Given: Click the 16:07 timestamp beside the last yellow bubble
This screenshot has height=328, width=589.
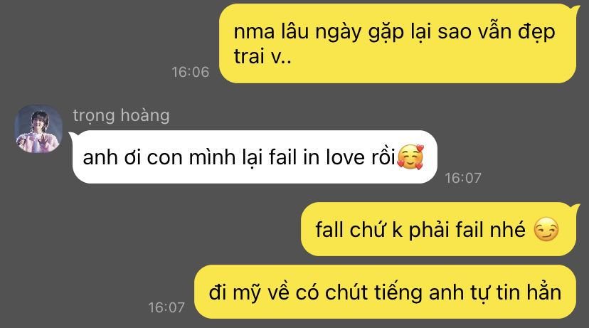Looking at the screenshot, I should [x=166, y=307].
